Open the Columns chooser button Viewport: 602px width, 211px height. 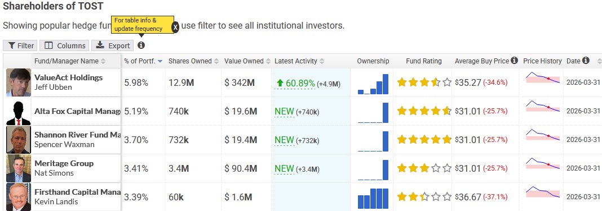64,45
